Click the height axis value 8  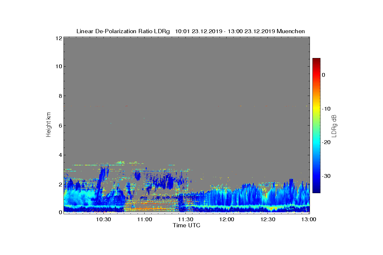tap(60, 96)
